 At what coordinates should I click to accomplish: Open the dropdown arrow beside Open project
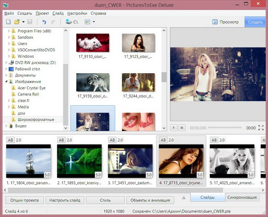23,22
